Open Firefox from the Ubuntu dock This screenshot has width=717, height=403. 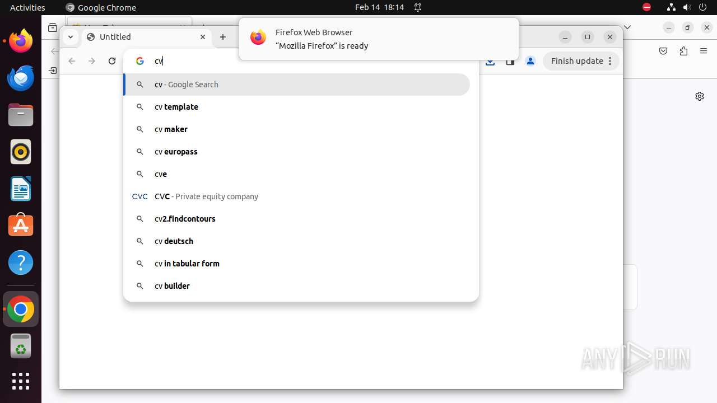[x=21, y=41]
